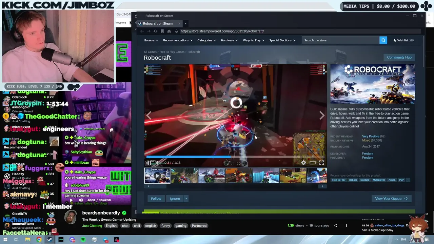Image resolution: width=434 pixels, height=244 pixels.
Task: Open the Freejam developer link
Action: 368,154
